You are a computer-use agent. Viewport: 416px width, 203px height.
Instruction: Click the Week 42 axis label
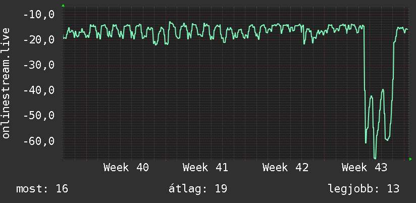coord(285,168)
